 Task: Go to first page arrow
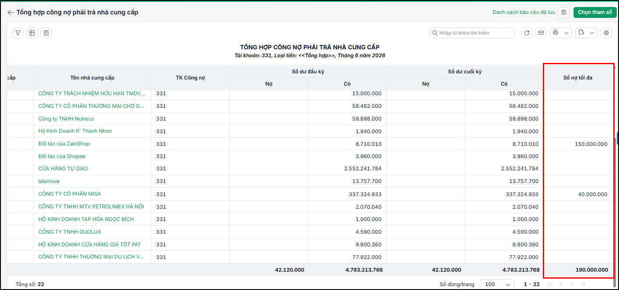[550, 284]
